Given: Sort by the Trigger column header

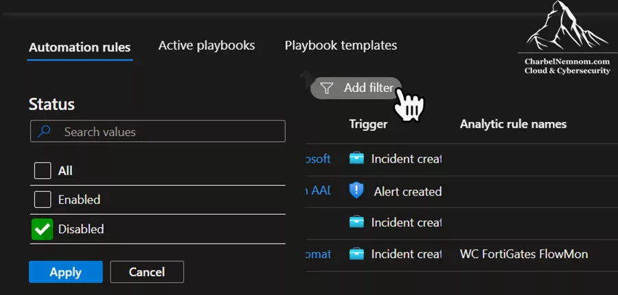Looking at the screenshot, I should click(368, 124).
